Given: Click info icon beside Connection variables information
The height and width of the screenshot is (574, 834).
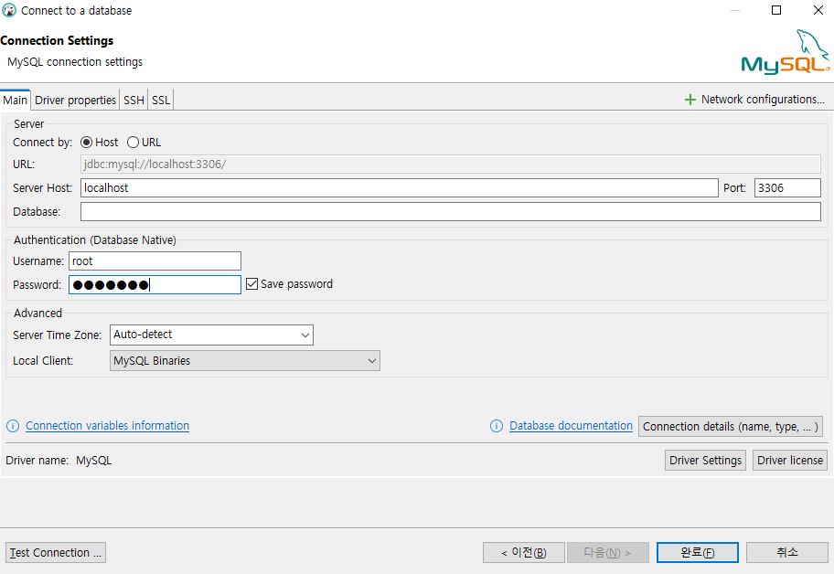Looking at the screenshot, I should [13, 426].
